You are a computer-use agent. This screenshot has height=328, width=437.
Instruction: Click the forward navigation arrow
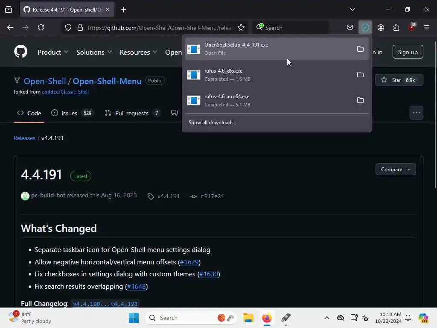point(26,27)
